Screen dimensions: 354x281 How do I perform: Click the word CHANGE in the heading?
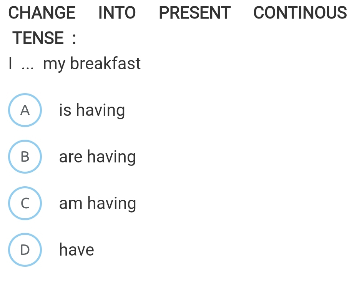point(42,13)
